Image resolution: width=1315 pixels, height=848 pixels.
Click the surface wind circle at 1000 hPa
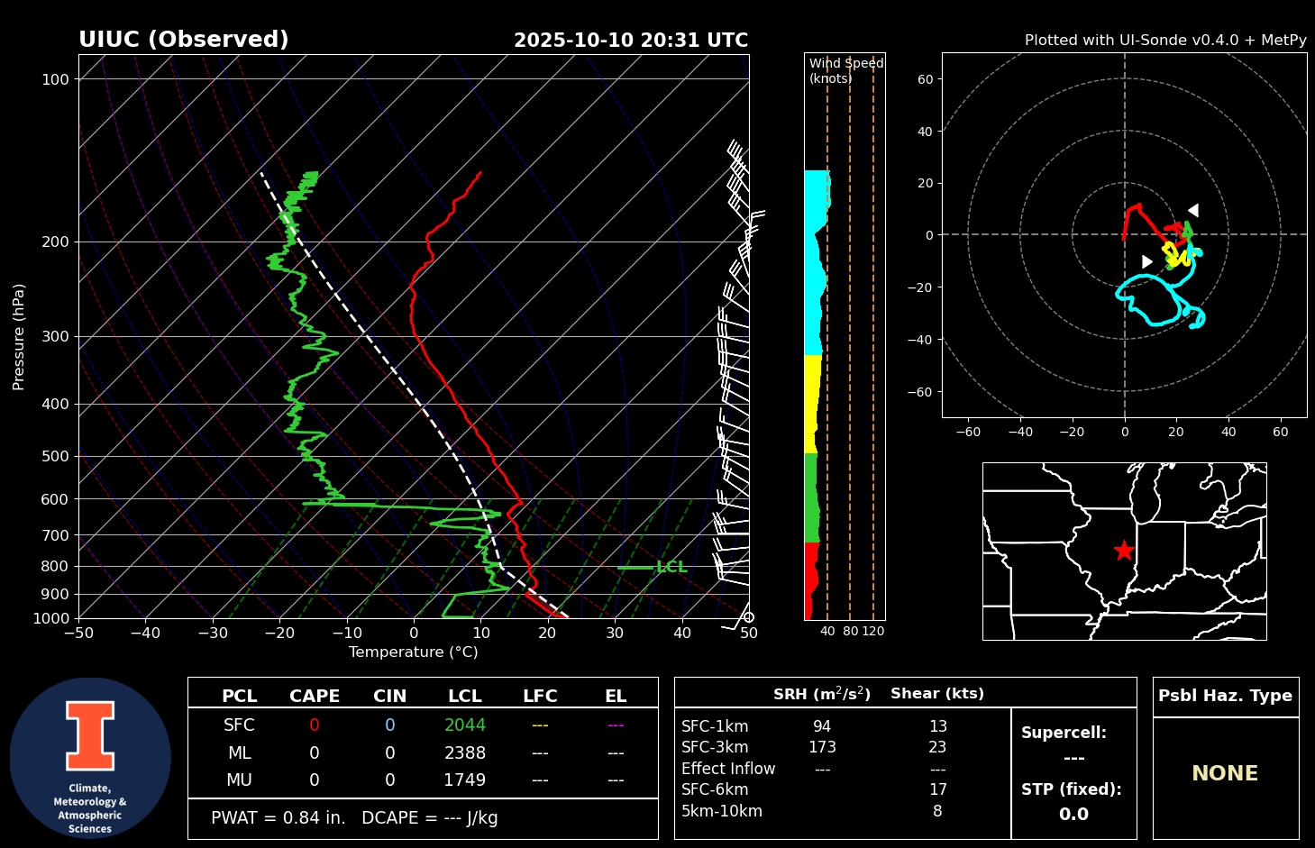[x=748, y=617]
